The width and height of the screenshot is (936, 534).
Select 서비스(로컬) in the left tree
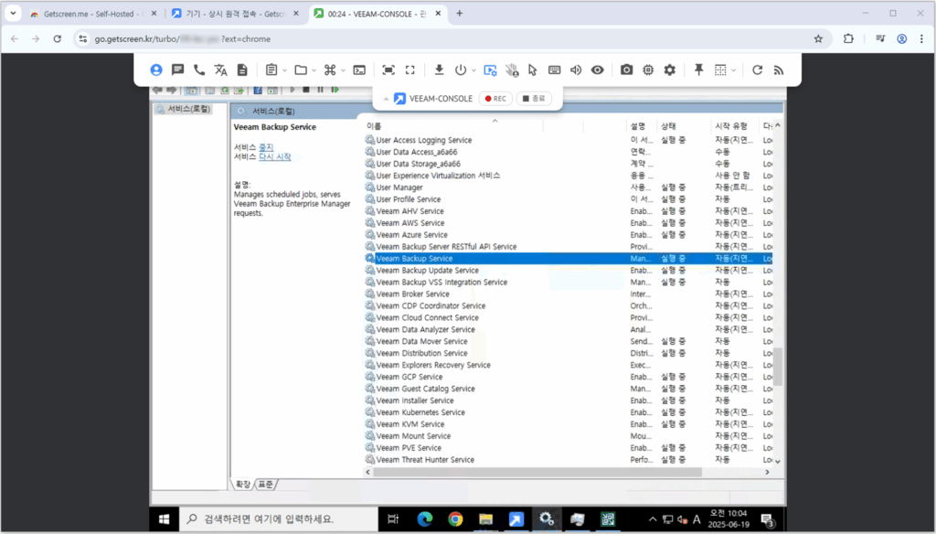[183, 110]
